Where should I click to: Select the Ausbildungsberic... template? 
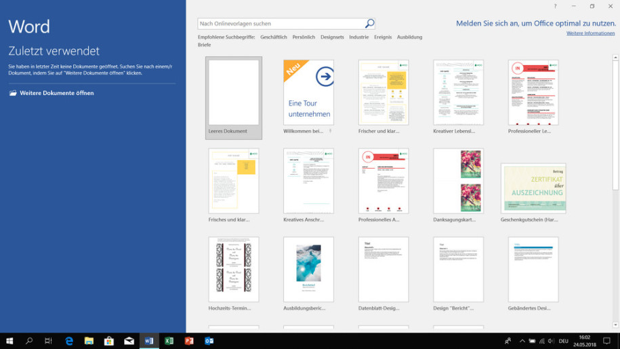[308, 270]
